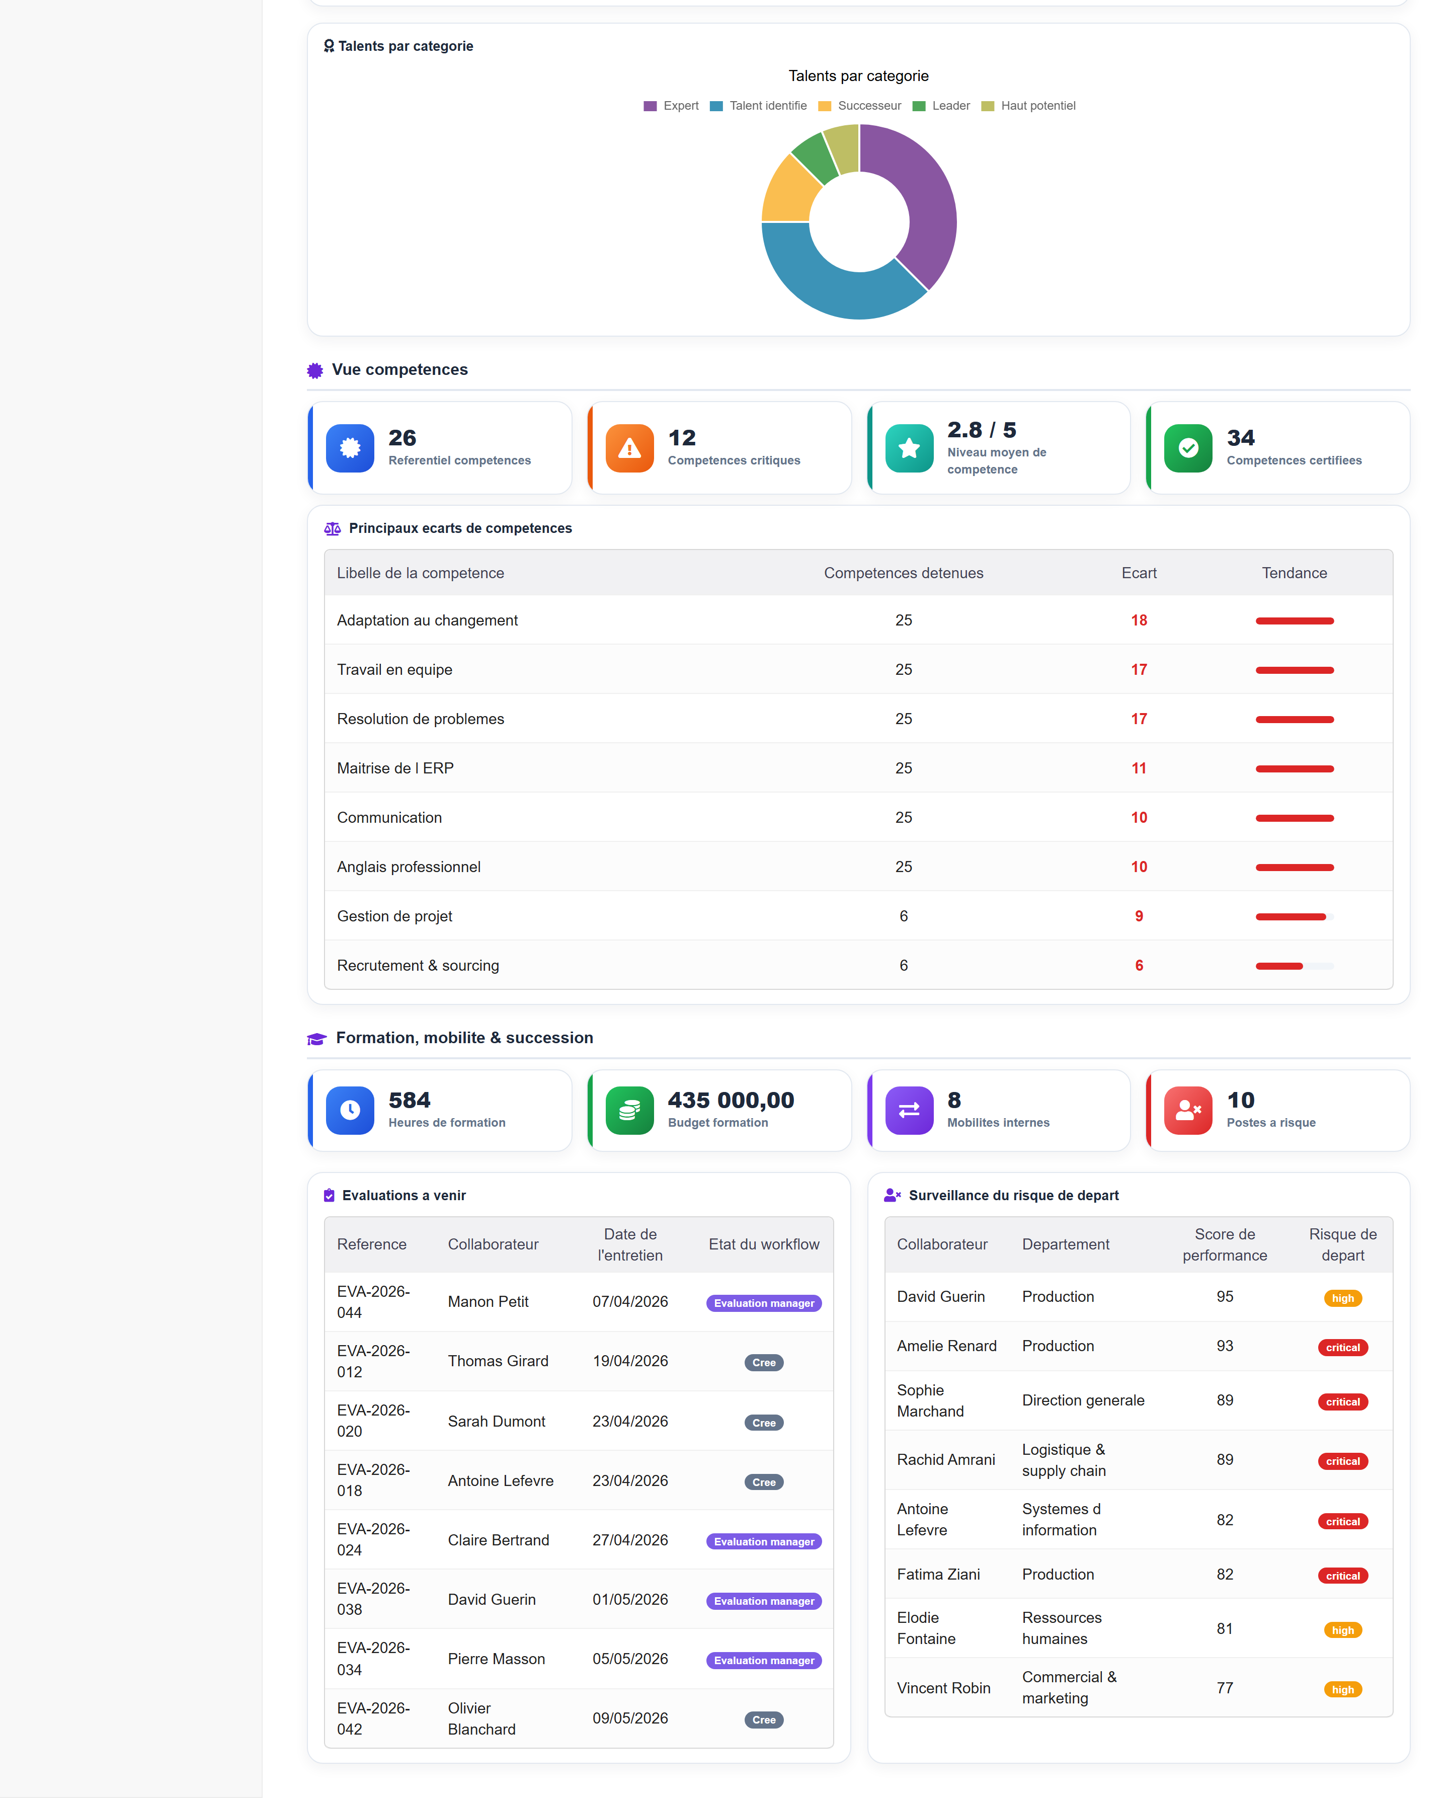This screenshot has height=1798, width=1449.
Task: Toggle the Expert legend entry in chart
Action: 671,106
